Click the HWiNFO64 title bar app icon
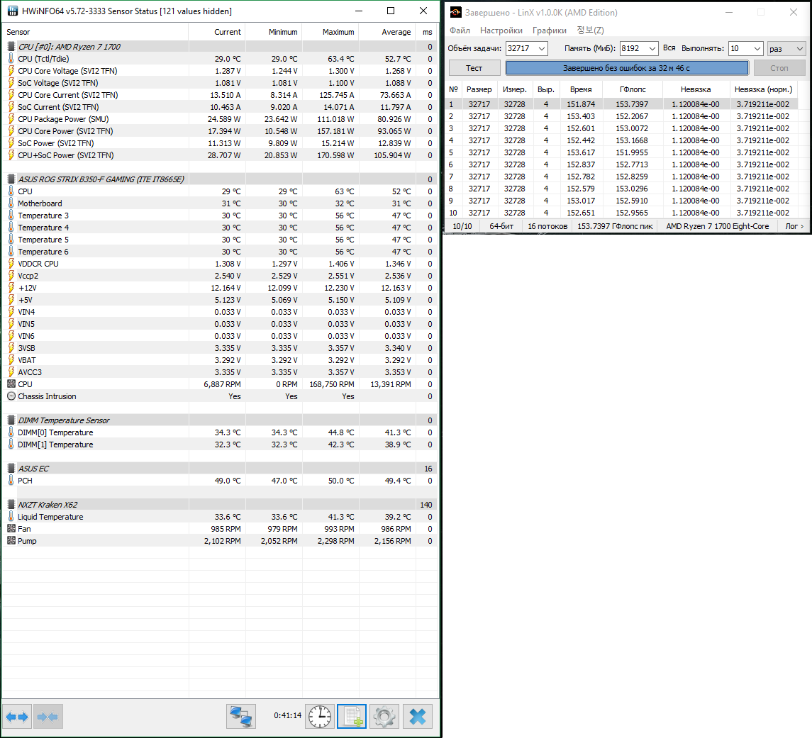Image resolution: width=812 pixels, height=738 pixels. (x=13, y=11)
